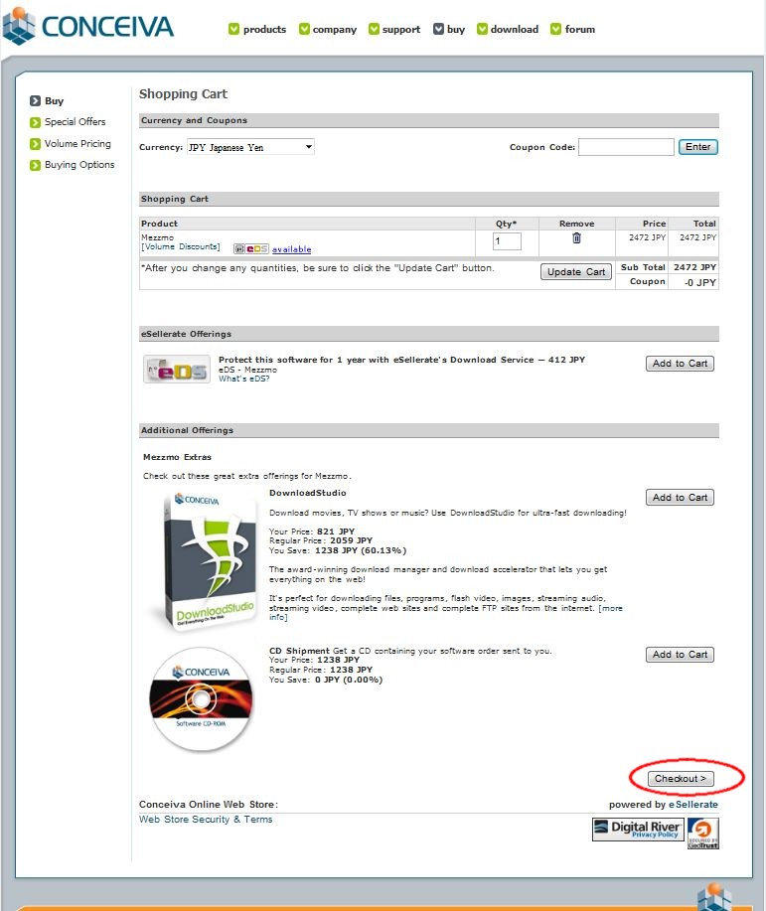Click the Checkout button

(x=681, y=779)
